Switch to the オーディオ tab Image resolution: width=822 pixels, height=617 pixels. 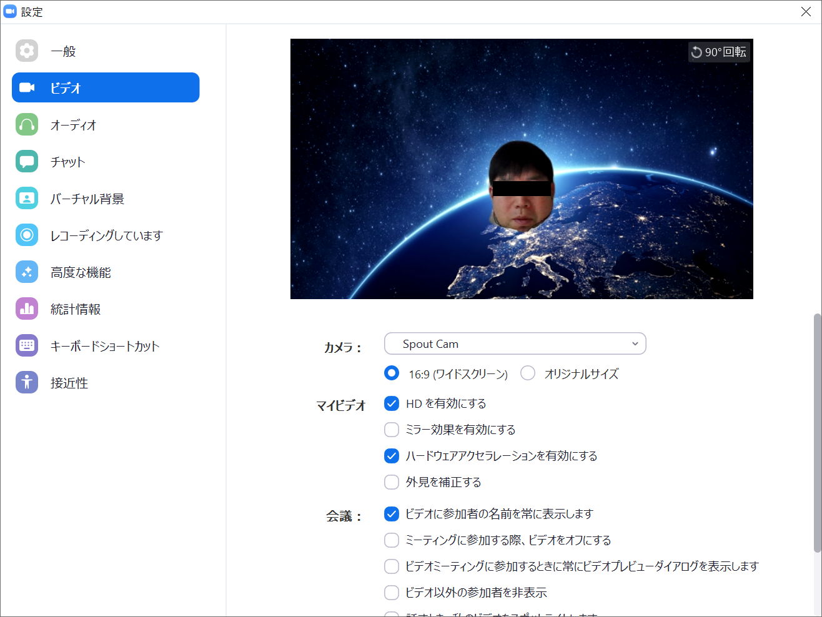106,124
